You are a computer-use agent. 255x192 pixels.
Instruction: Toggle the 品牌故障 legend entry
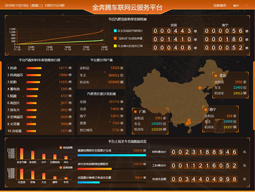[x=66, y=167]
